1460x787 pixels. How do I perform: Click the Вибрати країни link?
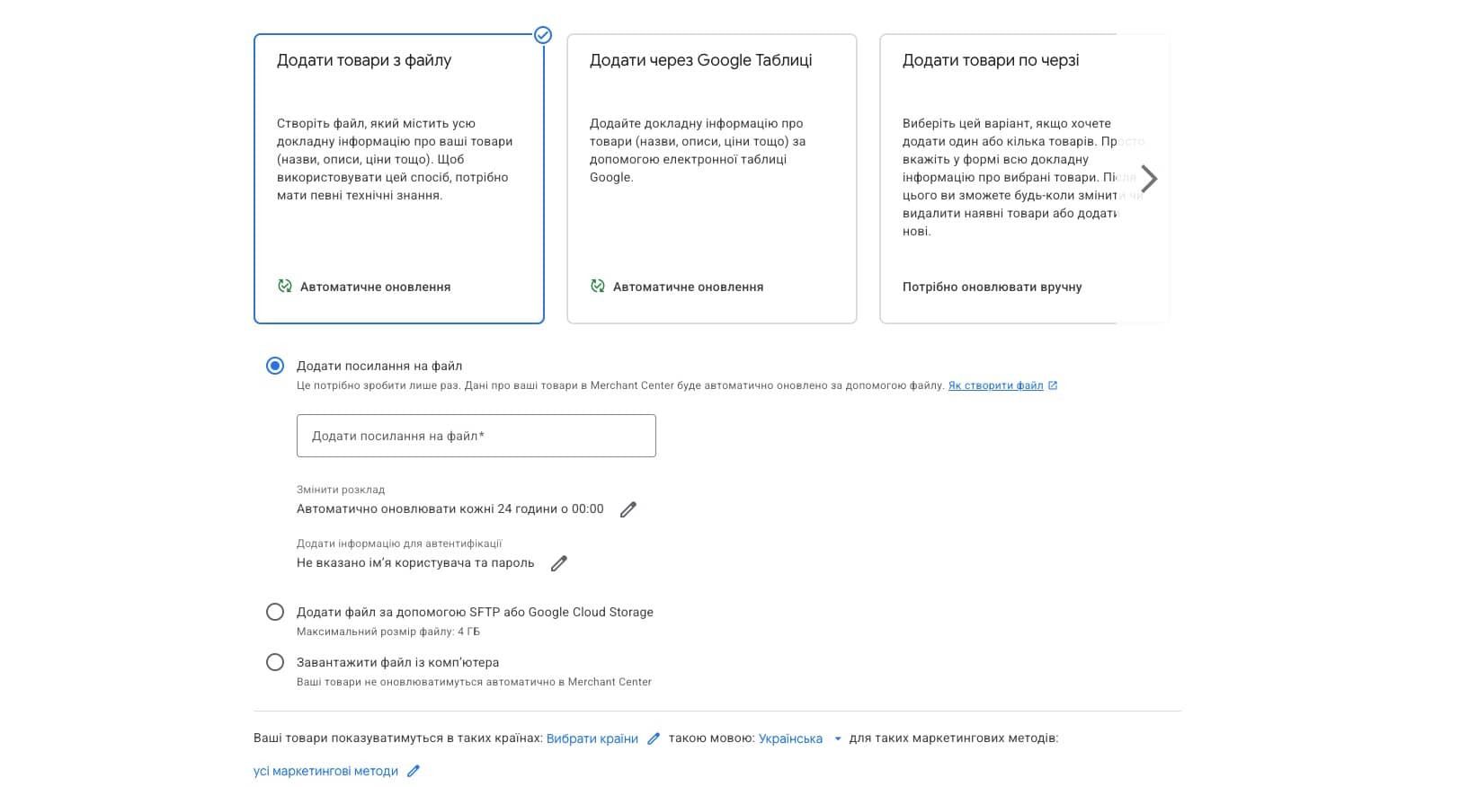pyautogui.click(x=592, y=738)
